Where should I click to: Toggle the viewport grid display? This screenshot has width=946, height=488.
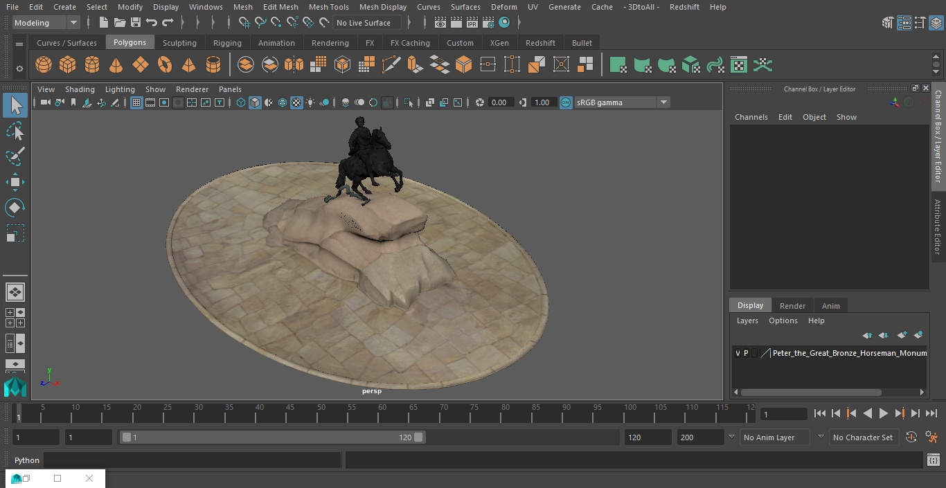coord(136,102)
